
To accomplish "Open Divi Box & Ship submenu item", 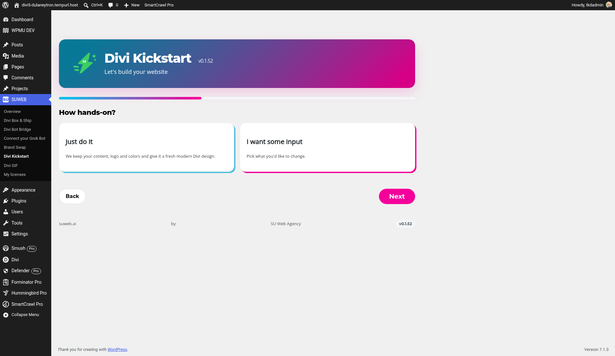I will tap(18, 121).
